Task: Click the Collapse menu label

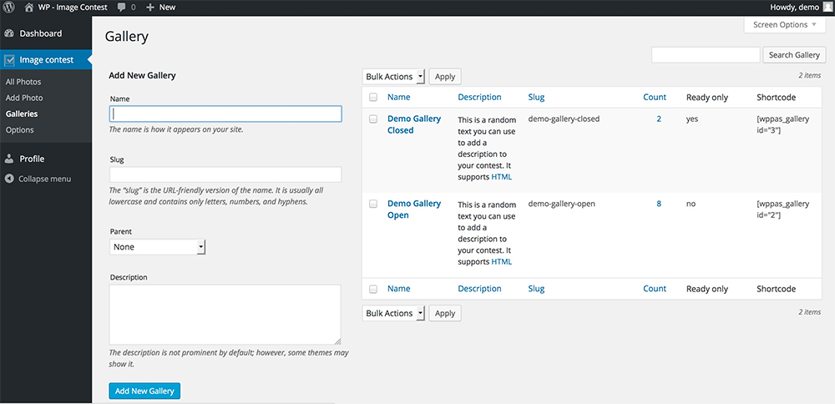Action: tap(45, 179)
